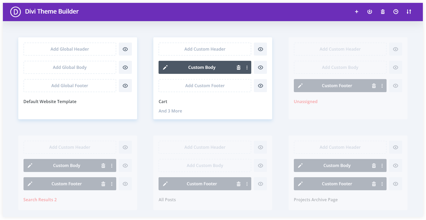Screen dimensions: 426x220
Task: Toggle Global Body visibility eye
Action: [x=125, y=67]
